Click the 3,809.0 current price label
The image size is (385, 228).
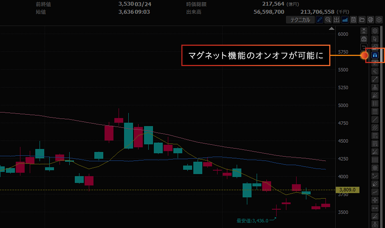(347, 190)
